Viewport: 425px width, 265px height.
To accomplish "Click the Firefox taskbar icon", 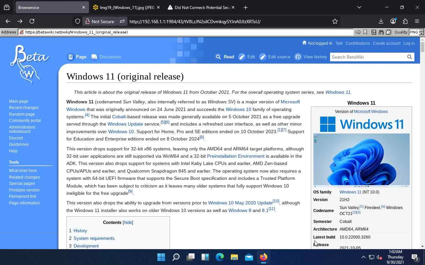I will (264, 257).
